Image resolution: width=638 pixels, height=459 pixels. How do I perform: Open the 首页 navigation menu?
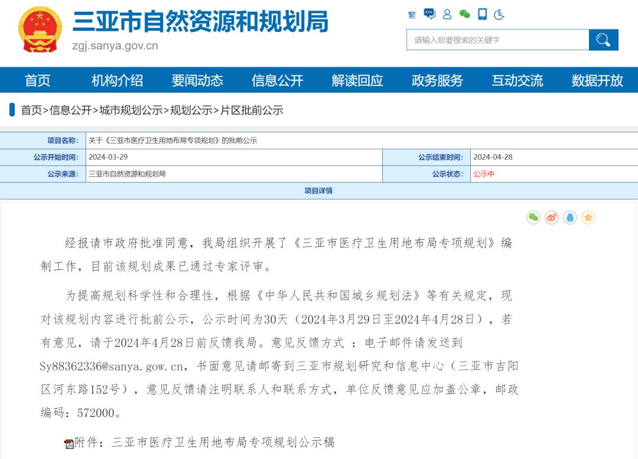click(37, 80)
